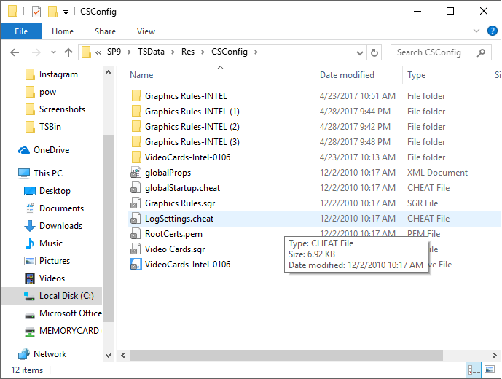The width and height of the screenshot is (502, 379).
Task: Click the OneDrive cloud icon in sidebar
Action: [x=24, y=150]
